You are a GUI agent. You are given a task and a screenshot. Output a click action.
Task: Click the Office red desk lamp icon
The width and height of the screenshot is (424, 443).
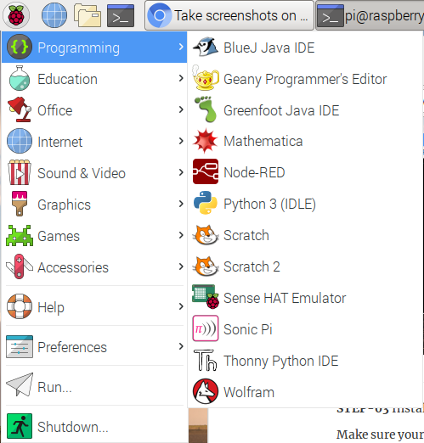pos(20,109)
